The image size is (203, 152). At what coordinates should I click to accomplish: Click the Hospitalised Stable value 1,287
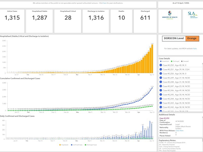pyautogui.click(x=40, y=18)
